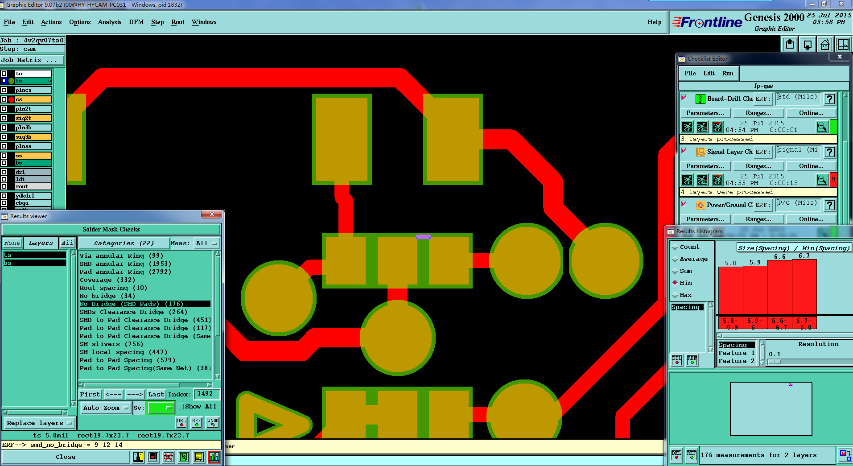Click DEL icon below Spacing list in histogram
Screen dimensions: 853x466
pyautogui.click(x=677, y=360)
